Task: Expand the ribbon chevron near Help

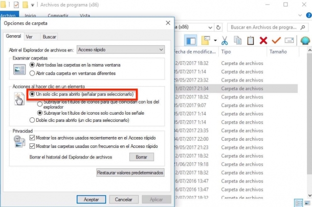Action: (x=300, y=15)
